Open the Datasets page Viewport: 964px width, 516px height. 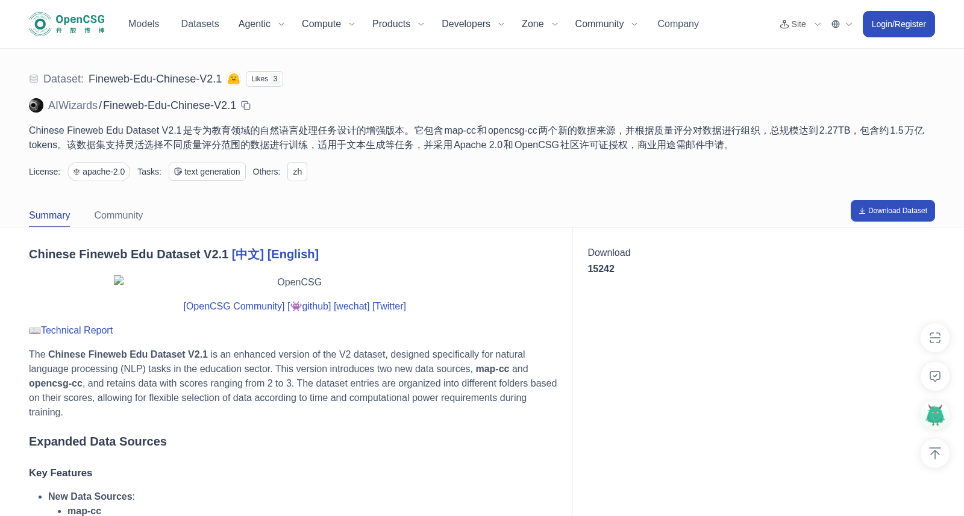(x=200, y=24)
